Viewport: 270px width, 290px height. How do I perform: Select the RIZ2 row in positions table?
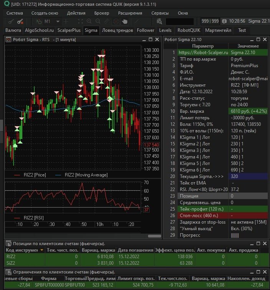pos(137,257)
